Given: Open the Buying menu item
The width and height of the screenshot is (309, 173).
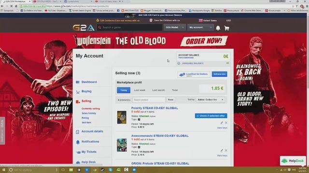Looking at the screenshot, I should point(86,91).
